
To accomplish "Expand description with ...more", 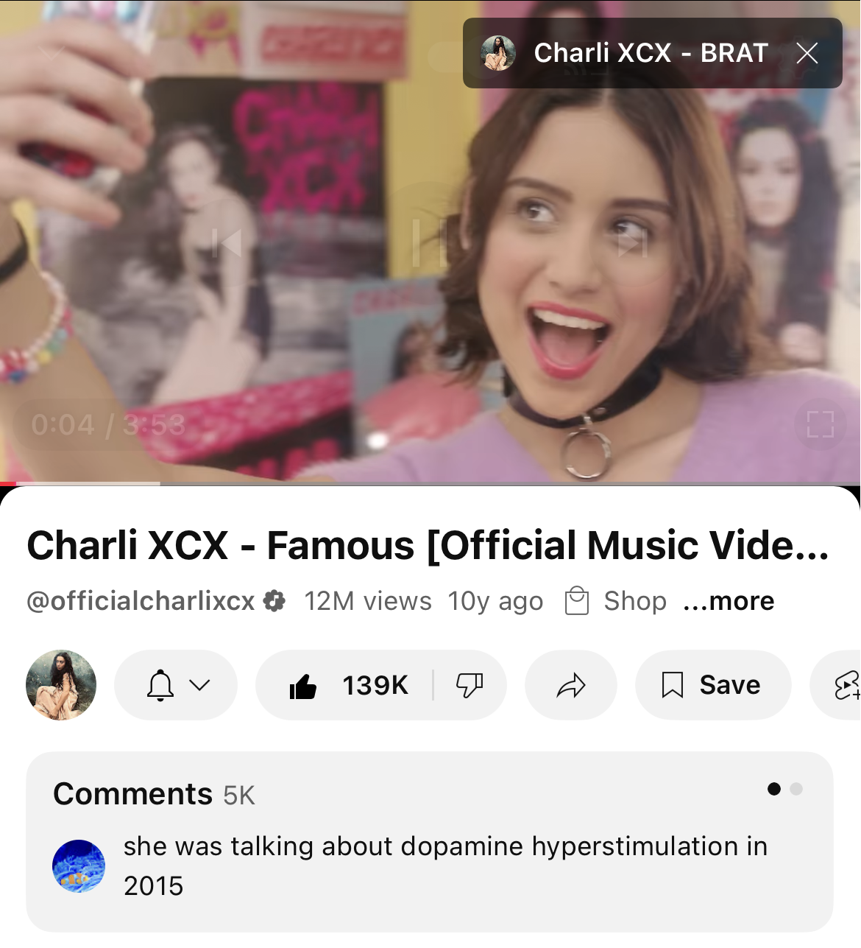I will coord(729,601).
